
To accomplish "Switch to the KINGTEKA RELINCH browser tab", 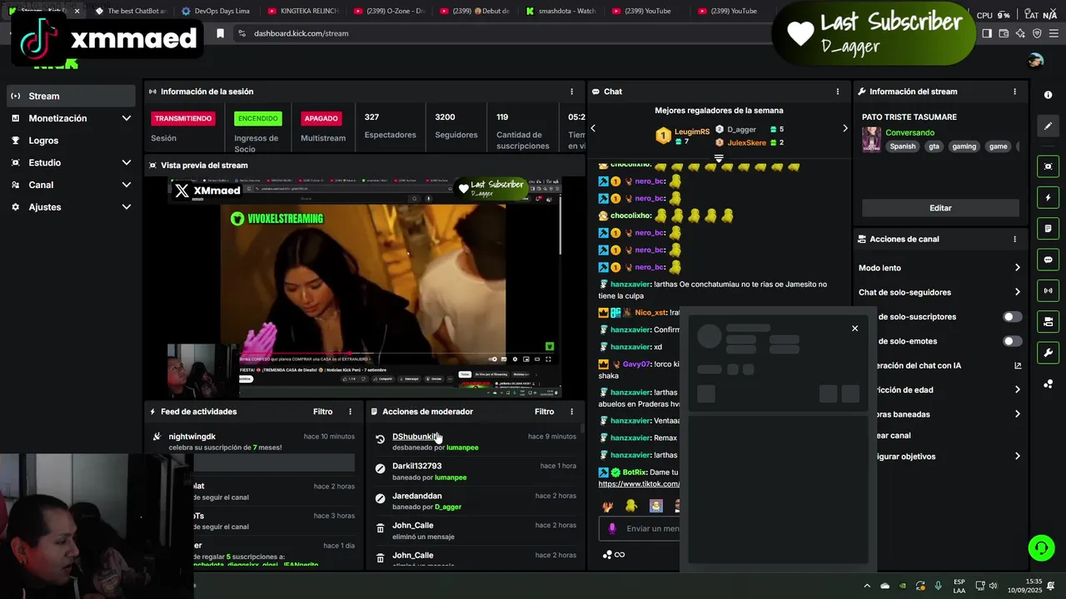I will coord(301,11).
